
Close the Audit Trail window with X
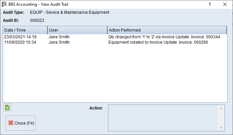pyautogui.click(x=225, y=4)
